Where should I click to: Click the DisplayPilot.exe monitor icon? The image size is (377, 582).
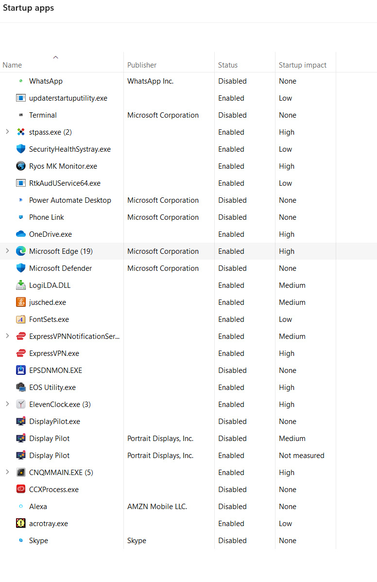pyautogui.click(x=21, y=421)
